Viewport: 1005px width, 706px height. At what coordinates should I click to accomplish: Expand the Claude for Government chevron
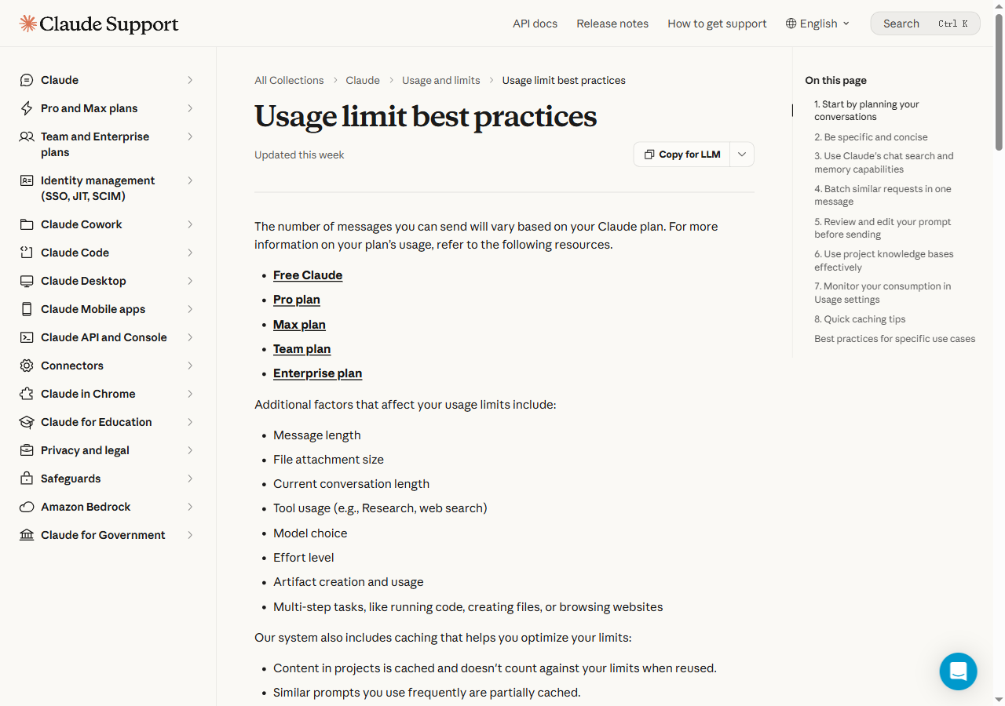pyautogui.click(x=190, y=535)
